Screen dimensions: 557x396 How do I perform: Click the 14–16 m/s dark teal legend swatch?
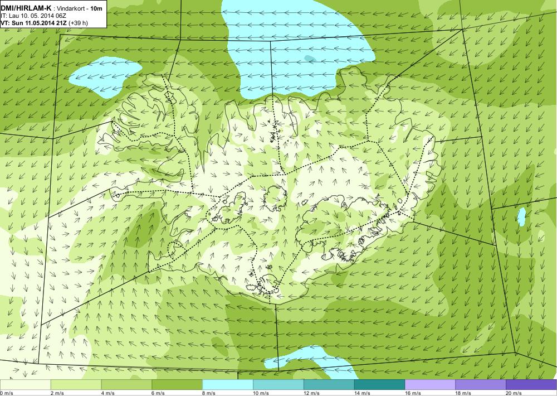pos(380,385)
